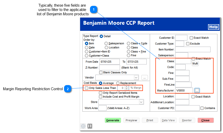Click the Multi class button
Screen dimensions: 223x133
pyautogui.click(x=195, y=63)
